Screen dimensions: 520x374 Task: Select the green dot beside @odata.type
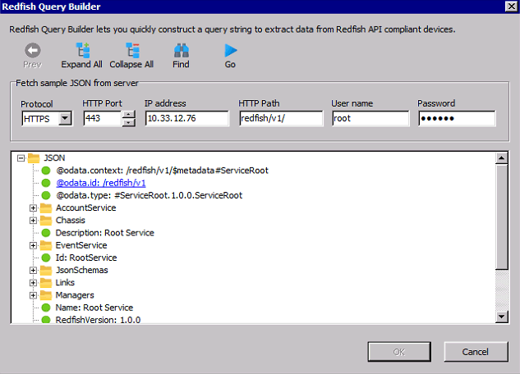click(x=46, y=195)
